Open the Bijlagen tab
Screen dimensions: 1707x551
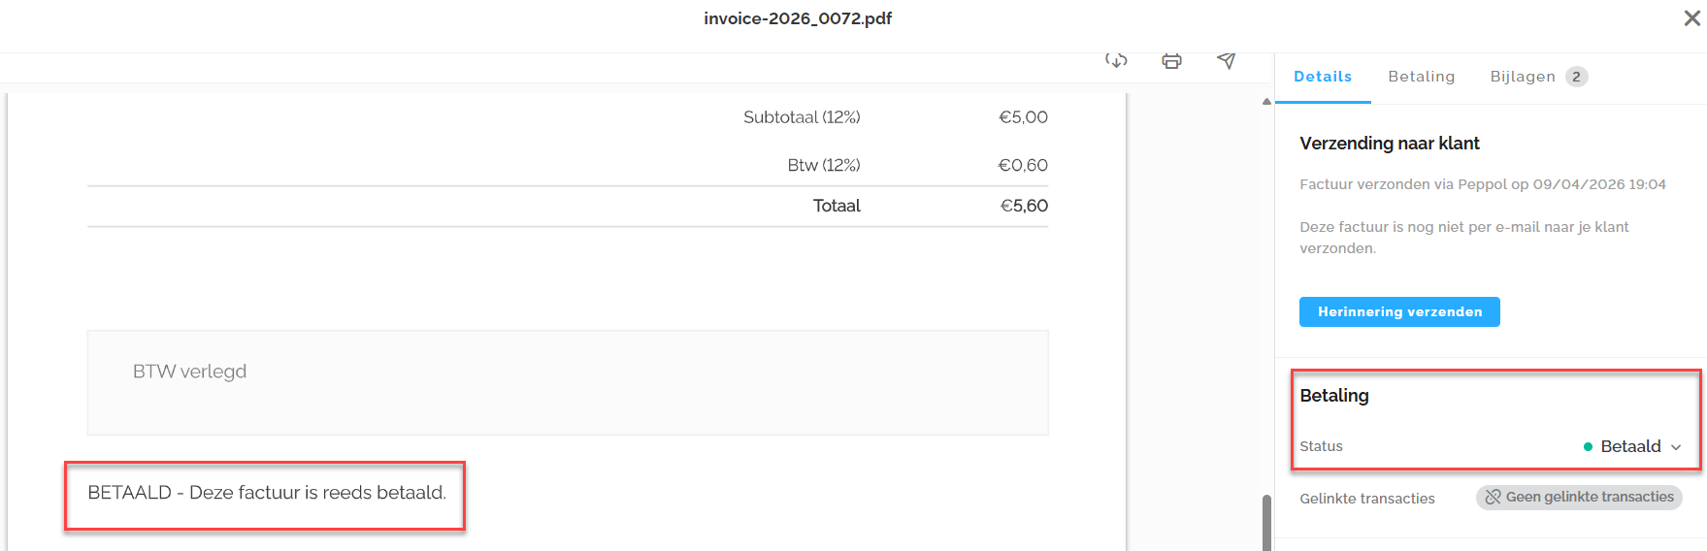tap(1522, 77)
